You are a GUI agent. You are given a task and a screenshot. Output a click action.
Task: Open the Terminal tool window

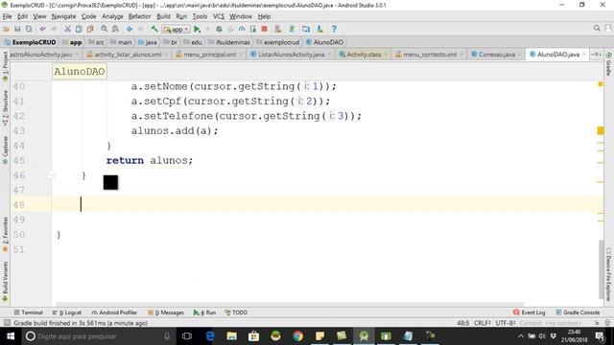tap(28, 312)
